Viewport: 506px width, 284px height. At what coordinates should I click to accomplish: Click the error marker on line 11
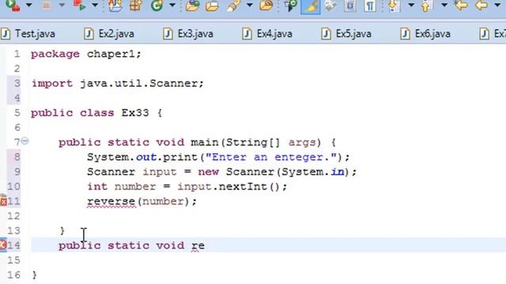coord(3,200)
